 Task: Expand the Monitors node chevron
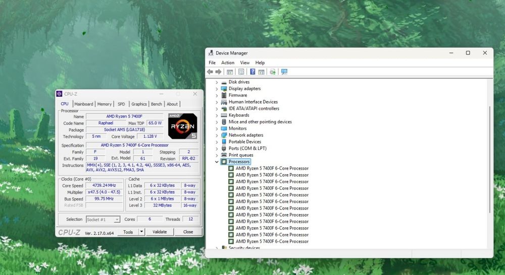(217, 128)
